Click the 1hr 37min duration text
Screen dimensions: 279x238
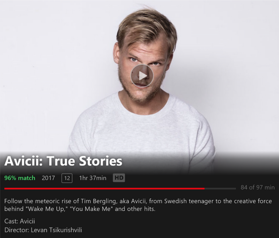[93, 178]
